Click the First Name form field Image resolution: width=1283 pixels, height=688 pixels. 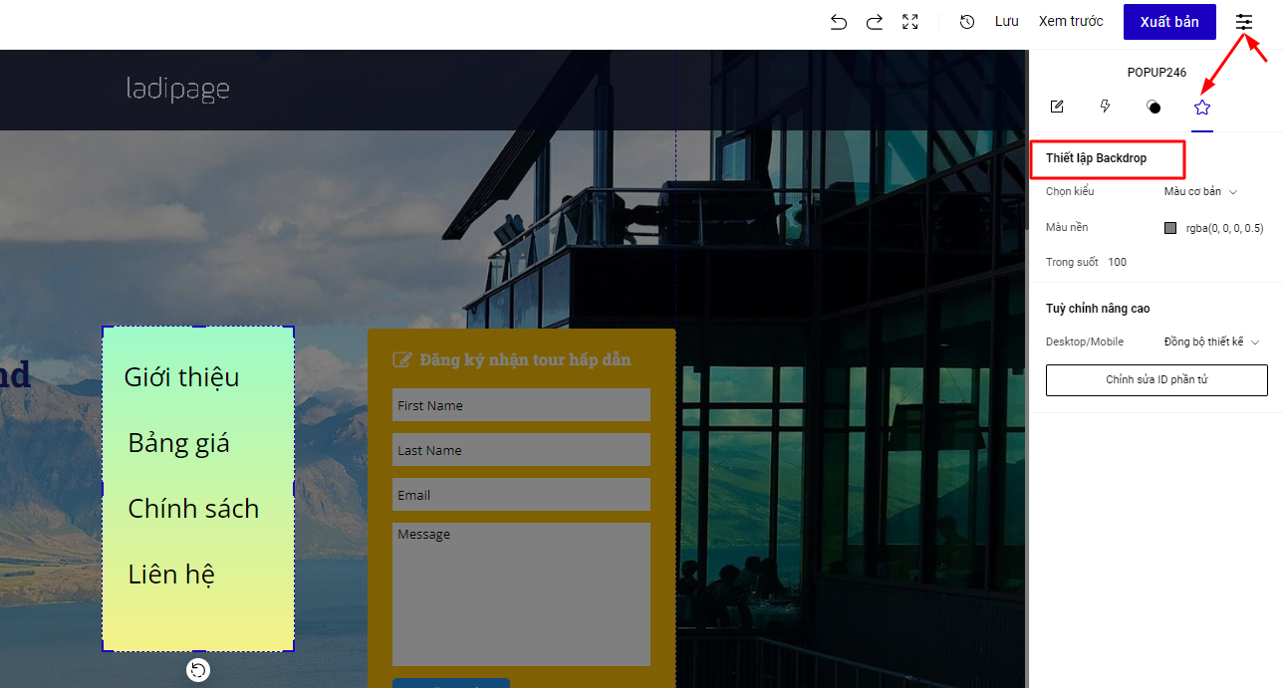pos(521,405)
